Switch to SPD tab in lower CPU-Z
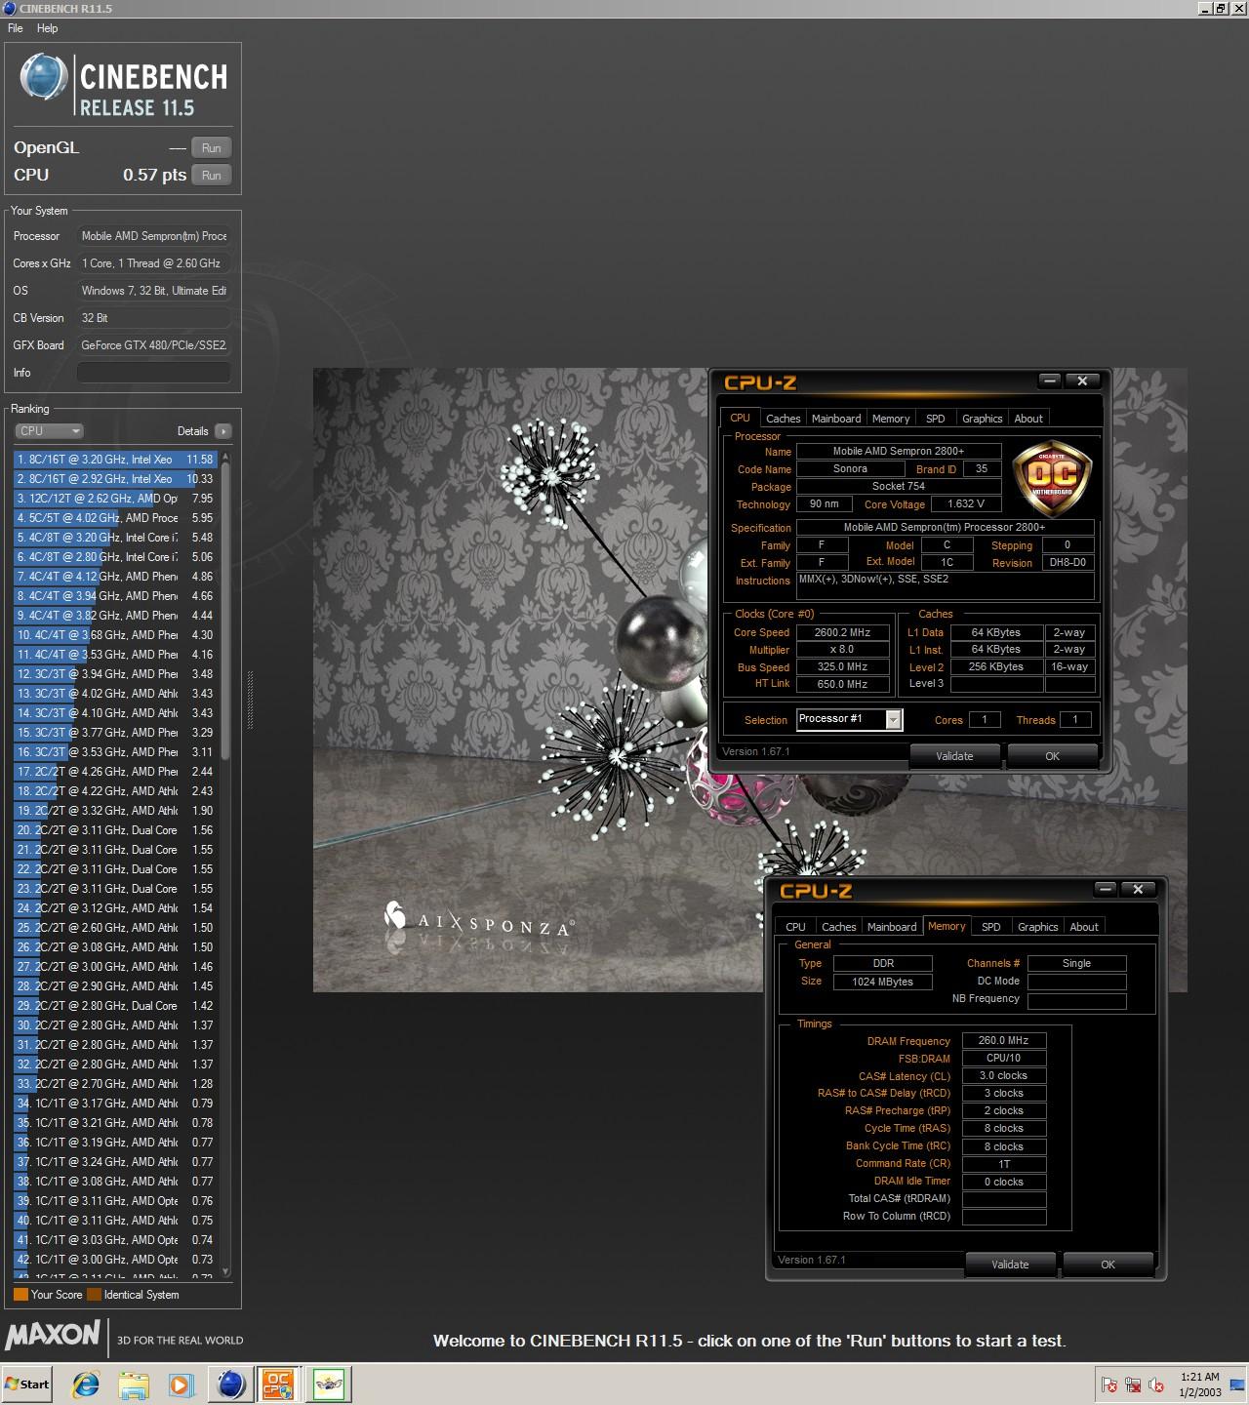The height and width of the screenshot is (1405, 1249). click(991, 926)
